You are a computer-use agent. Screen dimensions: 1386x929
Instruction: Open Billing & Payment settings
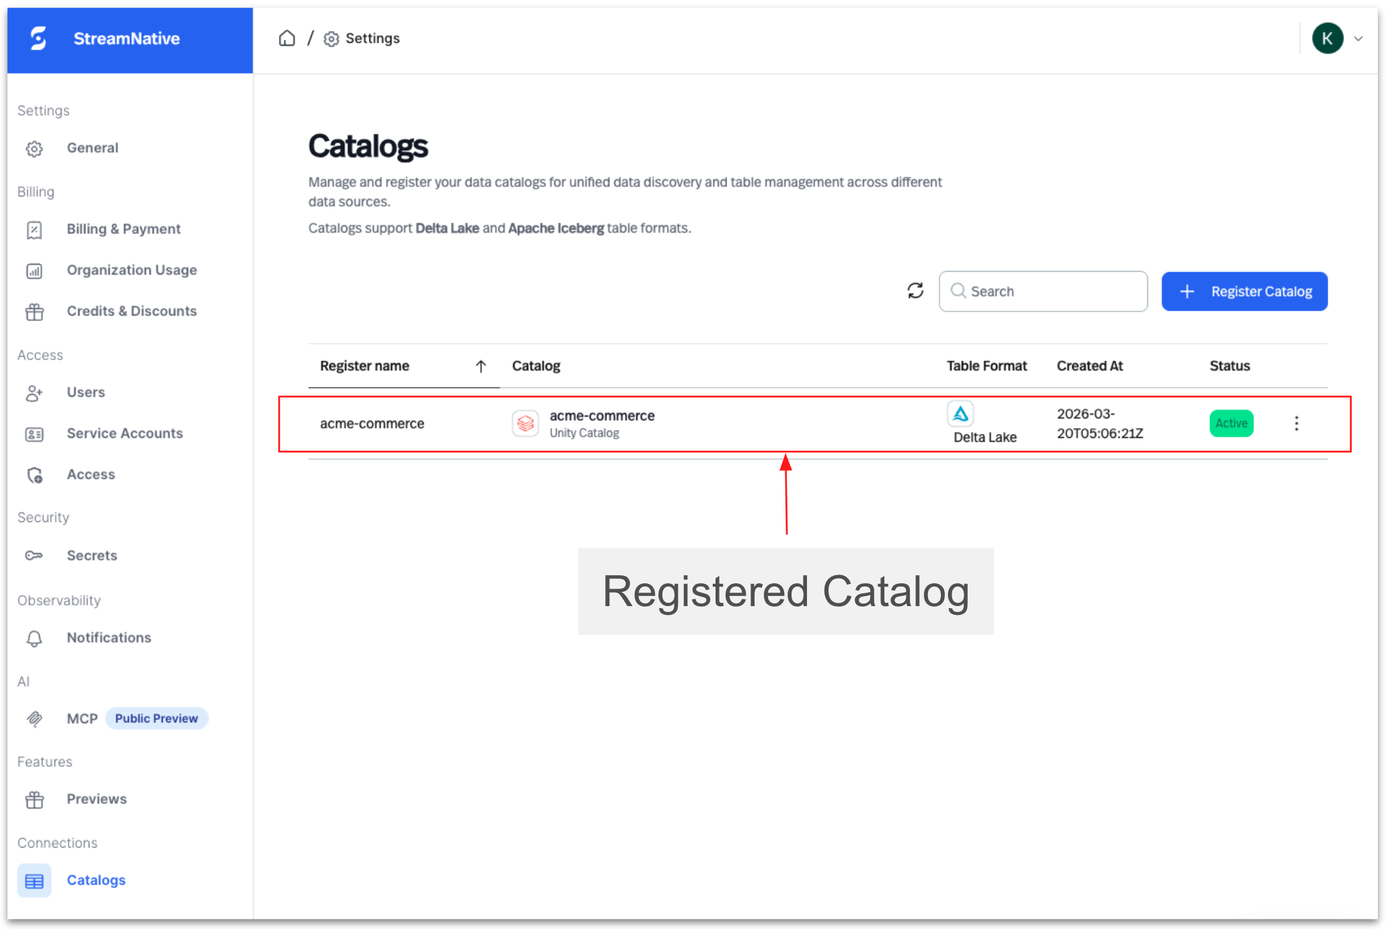coord(124,229)
